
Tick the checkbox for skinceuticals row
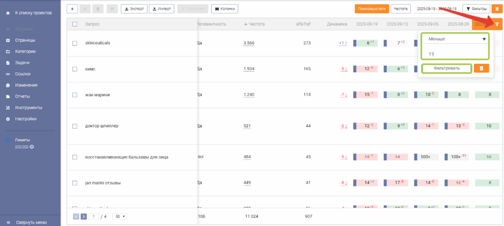[75, 43]
